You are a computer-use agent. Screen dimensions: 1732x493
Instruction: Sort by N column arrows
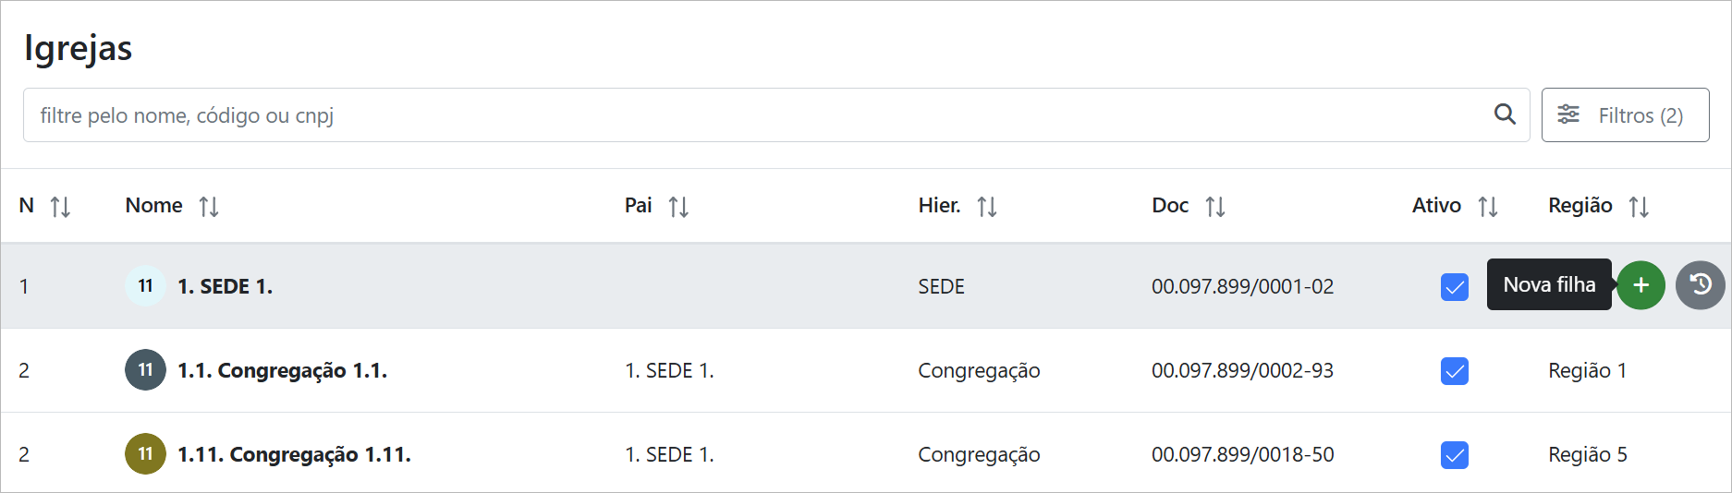pos(60,207)
